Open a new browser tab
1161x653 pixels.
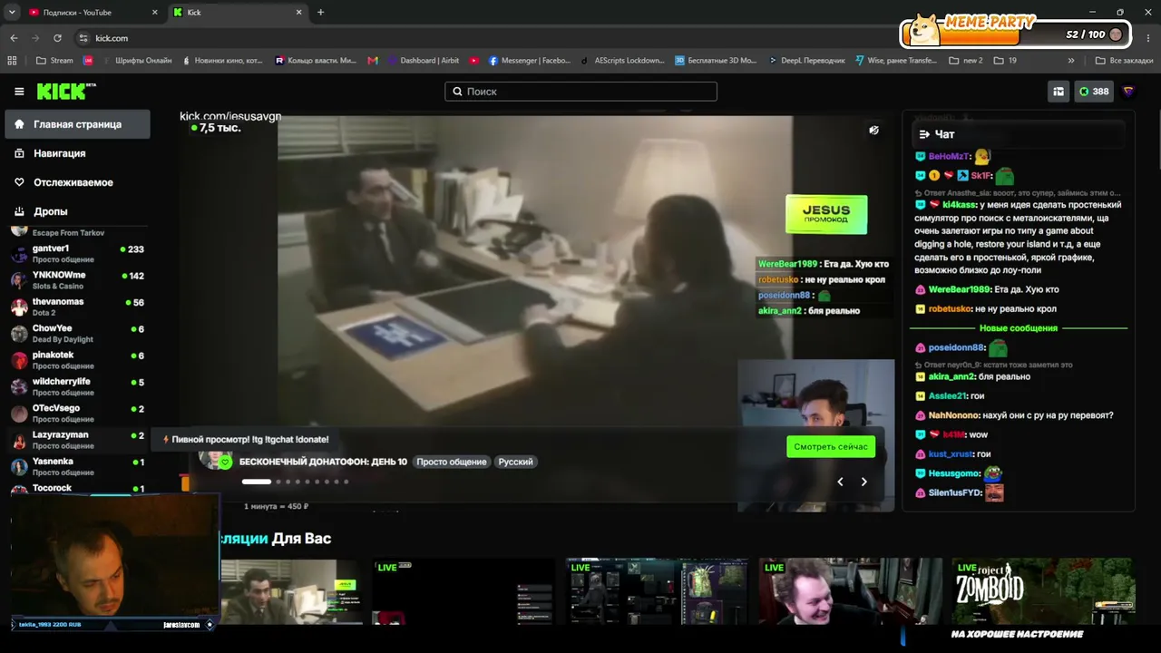point(320,13)
